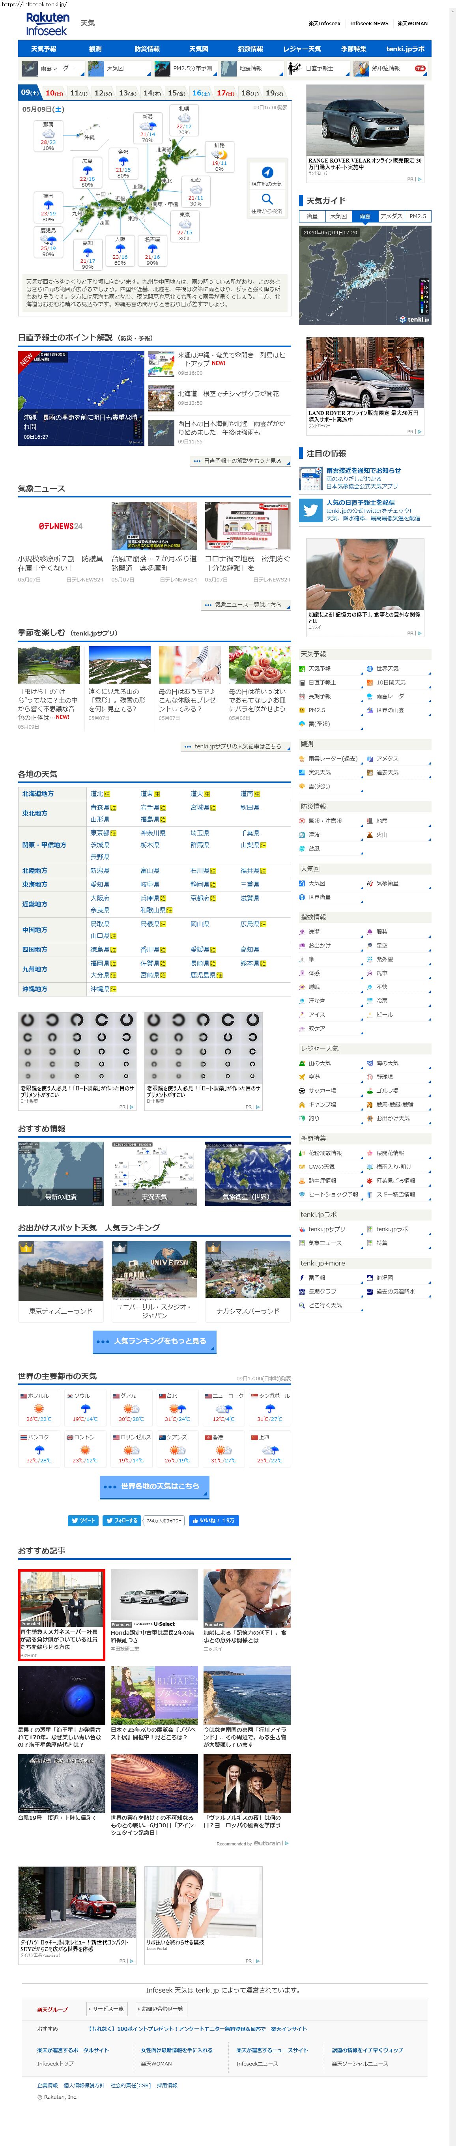Switch weather guide to the 衛星 tab
The width and height of the screenshot is (456, 2146).
312,216
